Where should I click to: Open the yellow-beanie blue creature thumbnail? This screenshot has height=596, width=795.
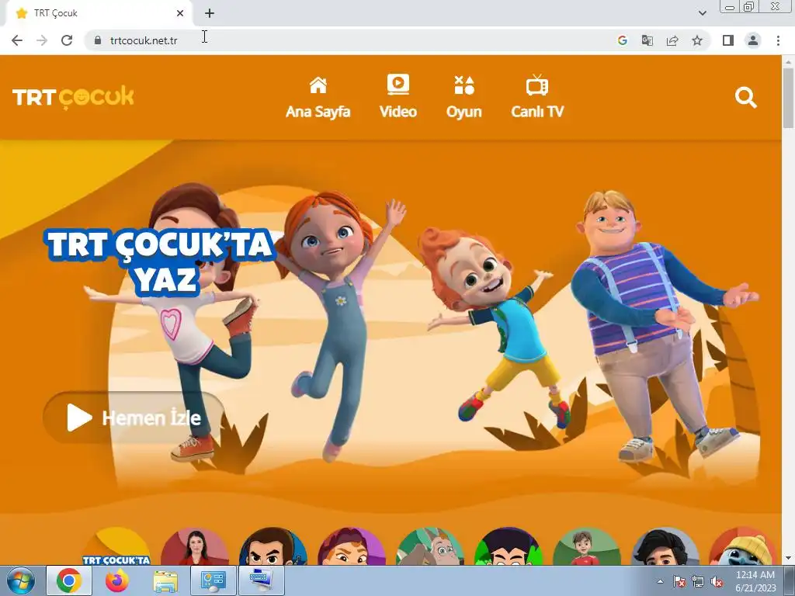pyautogui.click(x=743, y=546)
